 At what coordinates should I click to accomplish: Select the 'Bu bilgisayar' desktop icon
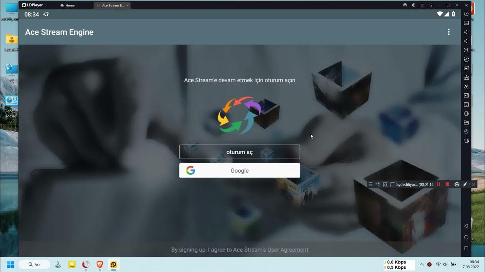[x=10, y=11]
